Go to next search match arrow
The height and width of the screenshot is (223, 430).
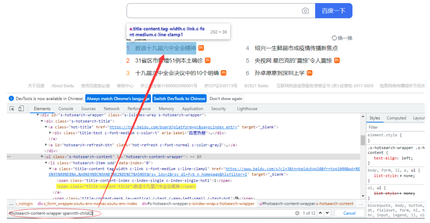tap(328, 213)
